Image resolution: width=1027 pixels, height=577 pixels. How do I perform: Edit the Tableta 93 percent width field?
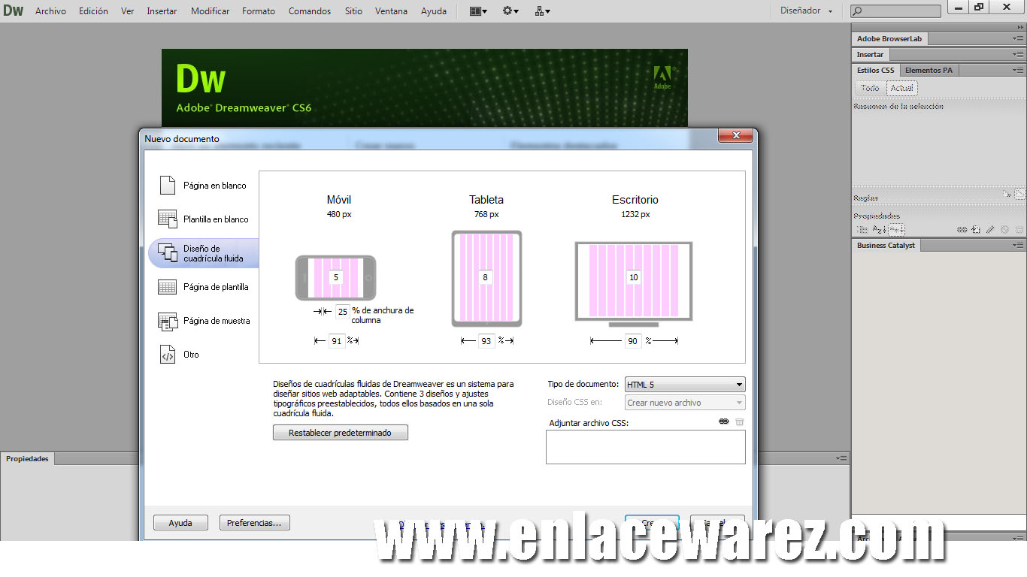click(486, 341)
